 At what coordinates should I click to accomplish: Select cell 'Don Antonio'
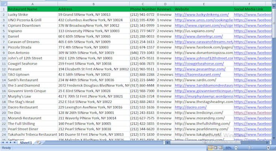32,53
